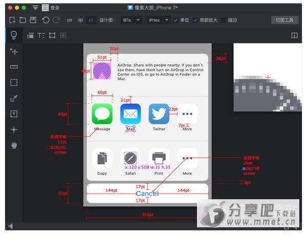Click the user avatar icon
Viewport: 307px width, 237px height.
pyautogui.click(x=45, y=8)
